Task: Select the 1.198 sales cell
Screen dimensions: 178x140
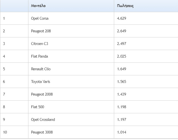Action: tap(121, 107)
